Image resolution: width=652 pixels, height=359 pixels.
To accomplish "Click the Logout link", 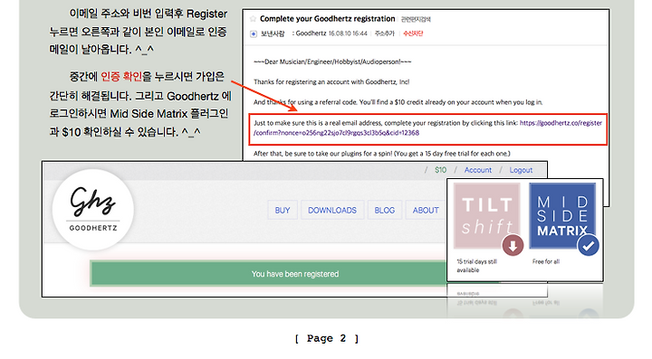I will click(521, 170).
